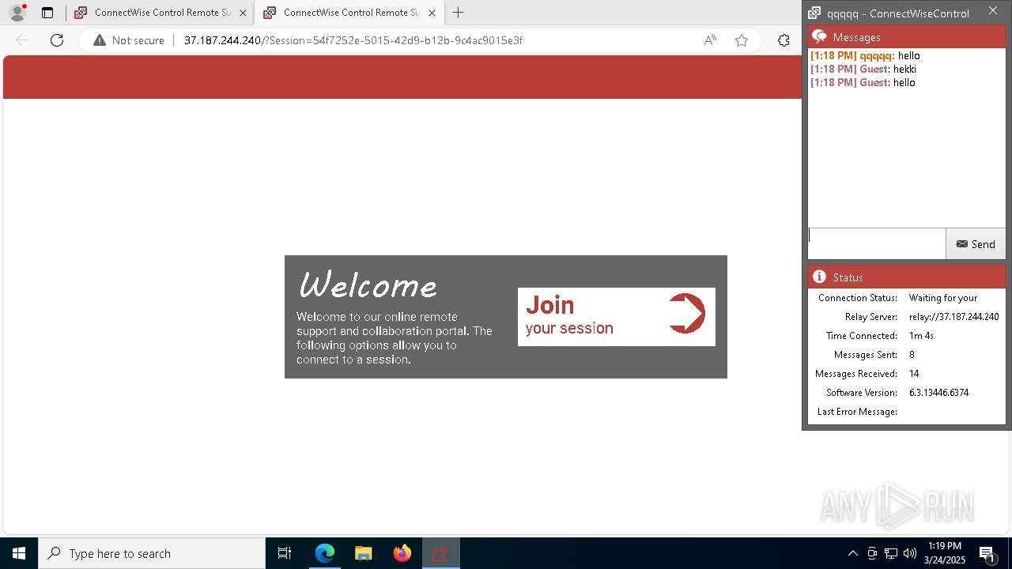Add this page to favorites
1012x569 pixels.
pyautogui.click(x=742, y=40)
